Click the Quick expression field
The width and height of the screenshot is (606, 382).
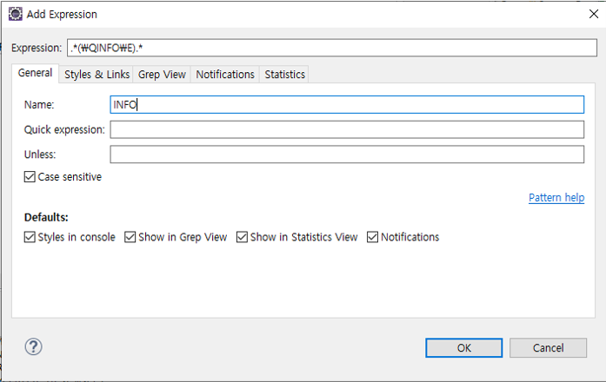(x=346, y=129)
